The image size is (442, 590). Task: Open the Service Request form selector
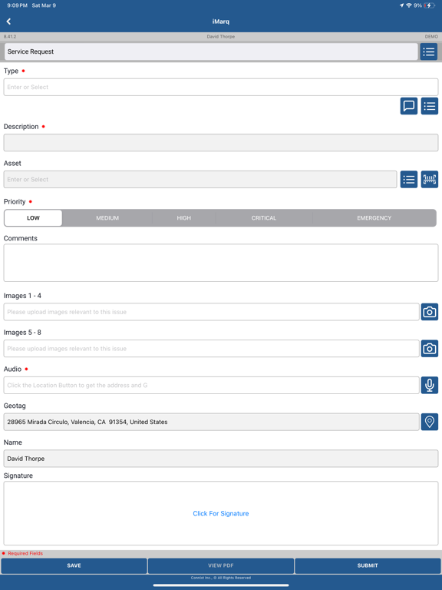tap(211, 51)
